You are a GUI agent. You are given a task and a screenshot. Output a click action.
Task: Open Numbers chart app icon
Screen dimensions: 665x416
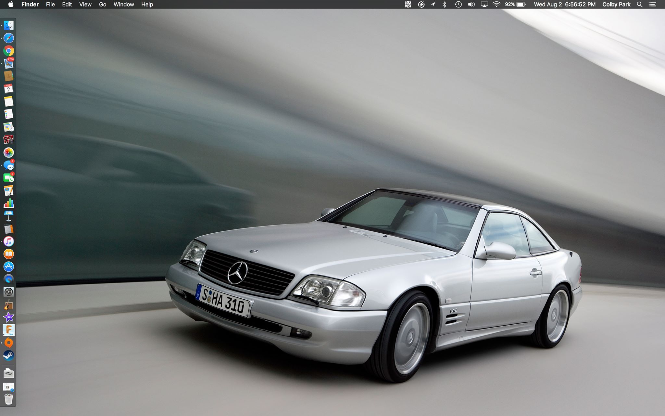9,203
